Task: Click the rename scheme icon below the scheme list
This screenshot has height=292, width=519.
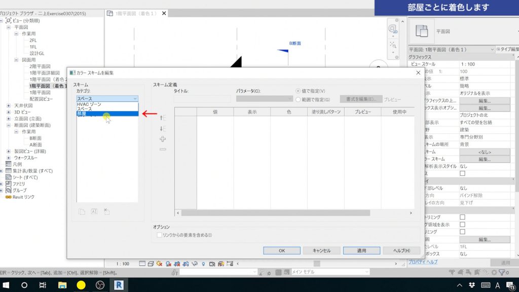Action: coord(93,211)
